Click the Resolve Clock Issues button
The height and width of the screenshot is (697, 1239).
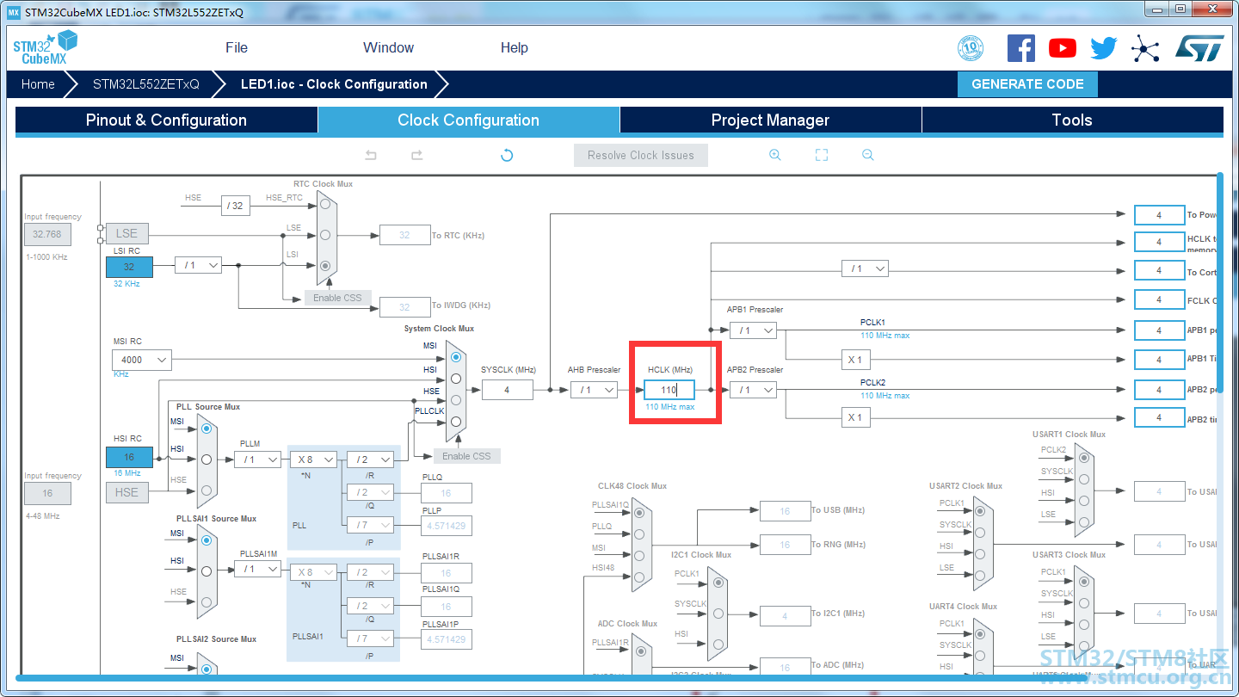(x=640, y=155)
